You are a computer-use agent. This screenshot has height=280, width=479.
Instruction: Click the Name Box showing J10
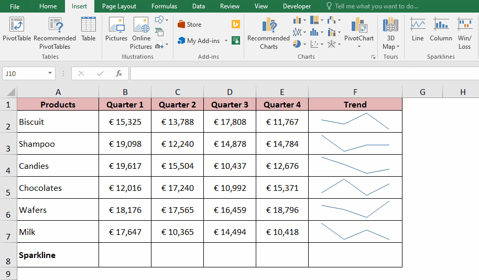click(x=25, y=73)
